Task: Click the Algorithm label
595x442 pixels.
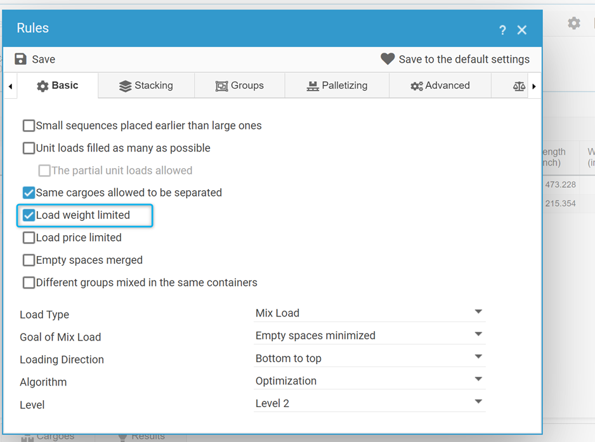Action: click(x=43, y=382)
